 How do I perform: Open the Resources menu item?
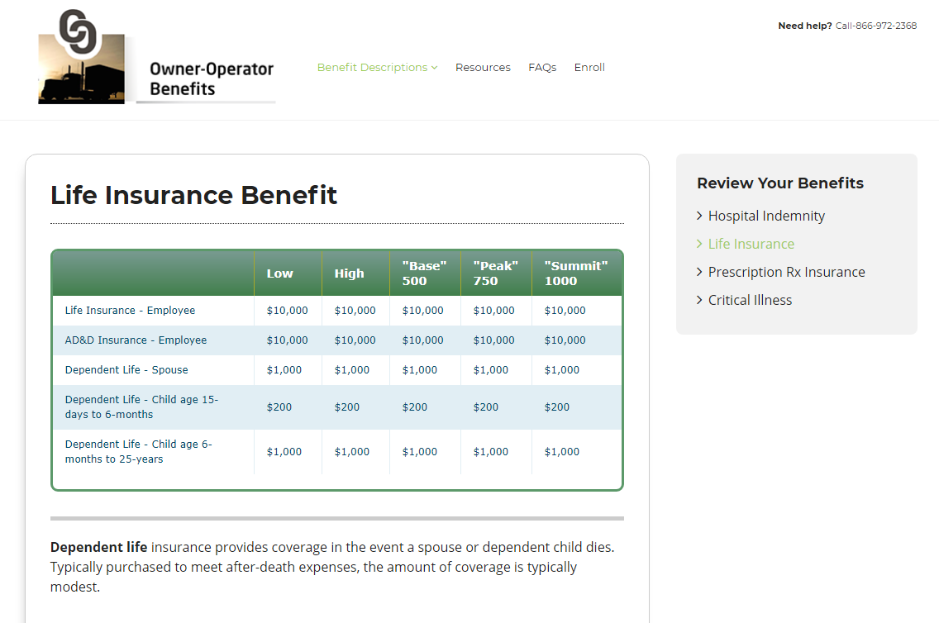tap(483, 68)
